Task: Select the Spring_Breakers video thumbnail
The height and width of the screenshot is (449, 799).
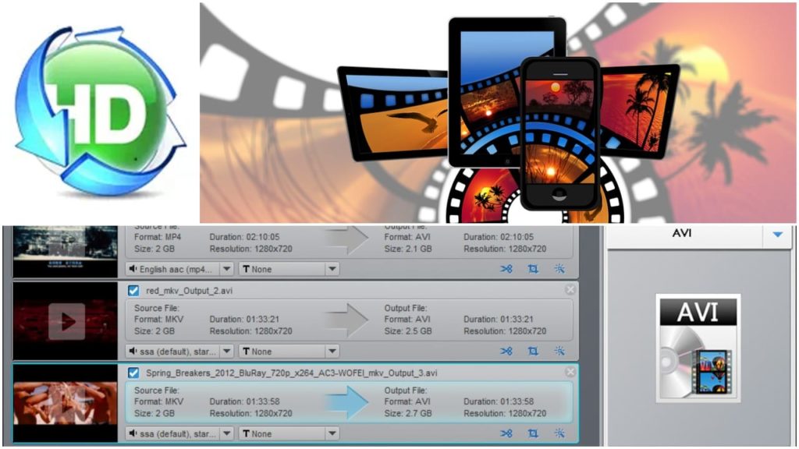Action: point(66,403)
